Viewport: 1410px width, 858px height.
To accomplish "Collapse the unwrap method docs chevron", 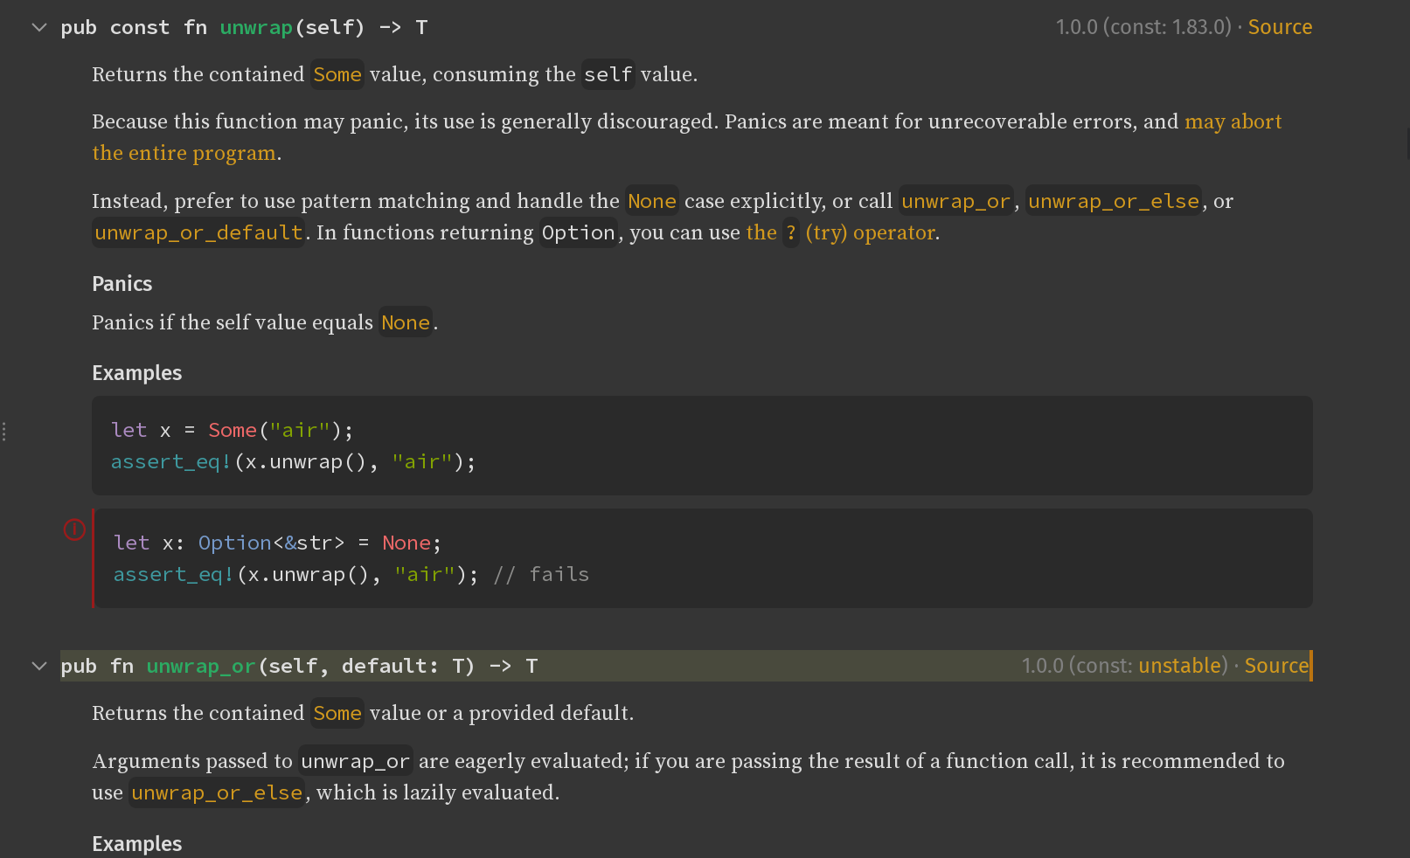I will [39, 27].
